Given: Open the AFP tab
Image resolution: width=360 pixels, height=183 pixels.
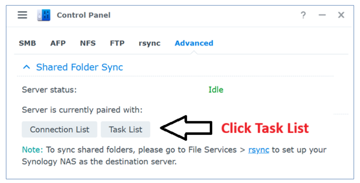Looking at the screenshot, I should coord(58,43).
